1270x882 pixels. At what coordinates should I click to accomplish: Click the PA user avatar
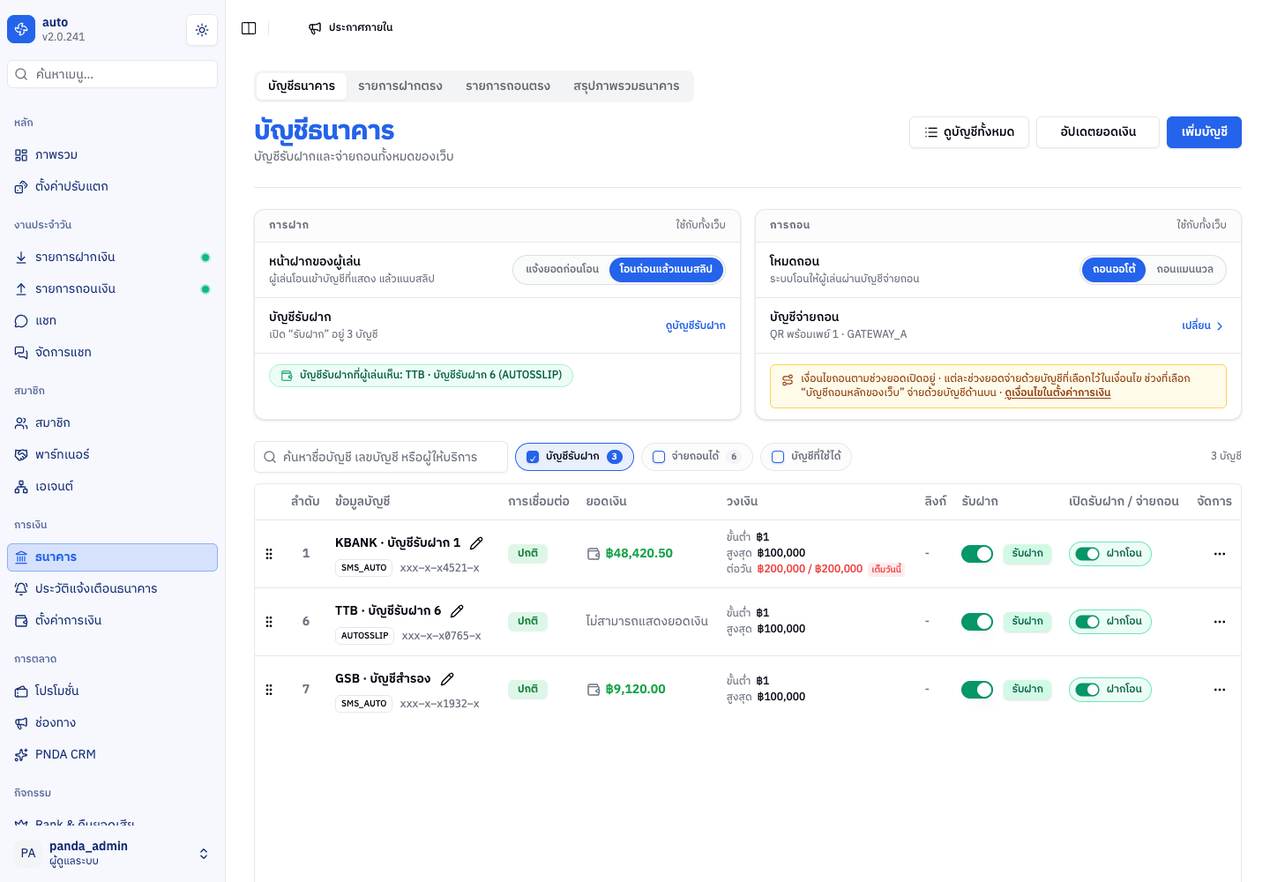pos(28,853)
